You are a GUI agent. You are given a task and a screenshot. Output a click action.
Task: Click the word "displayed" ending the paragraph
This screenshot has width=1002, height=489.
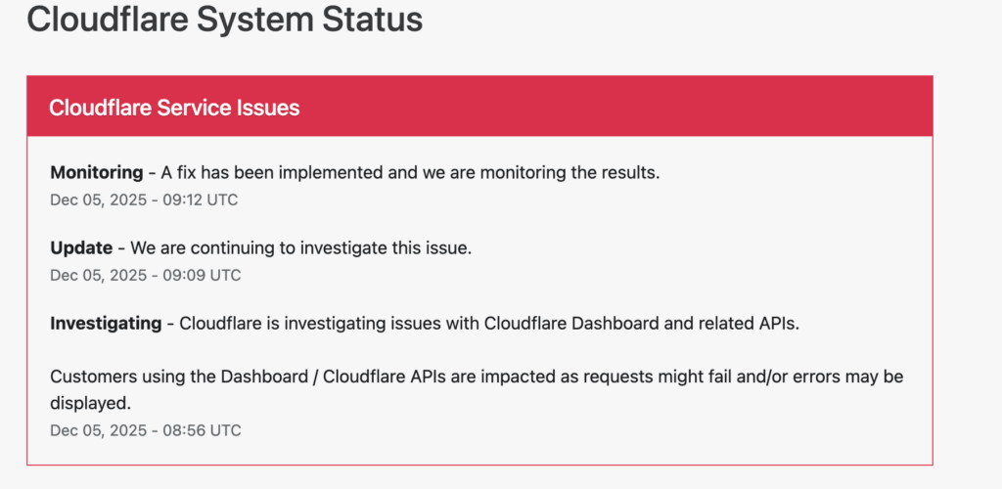(89, 403)
